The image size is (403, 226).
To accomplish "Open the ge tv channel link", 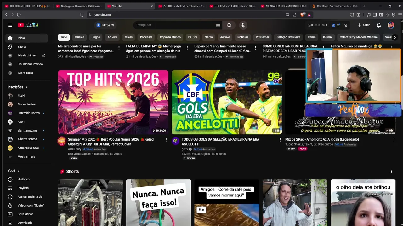I will tap(185, 149).
